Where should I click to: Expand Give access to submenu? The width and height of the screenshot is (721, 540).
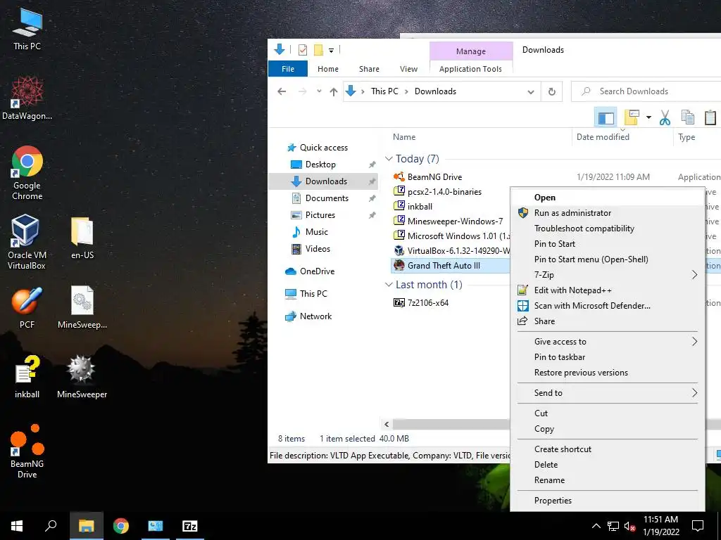click(x=607, y=342)
